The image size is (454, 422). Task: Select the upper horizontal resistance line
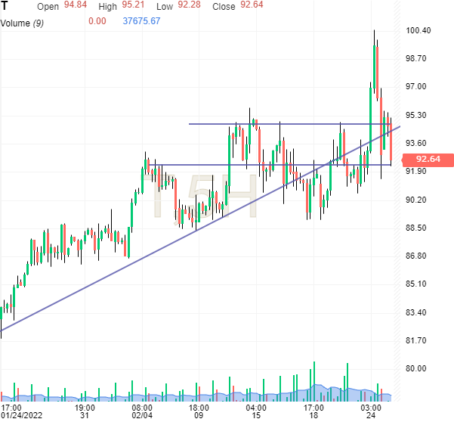click(x=302, y=124)
